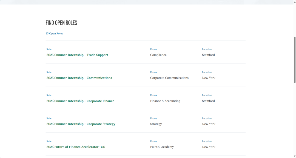Click Stamford location in Corporate Finance row
Viewport: 296px width, 158px height.
pos(208,101)
